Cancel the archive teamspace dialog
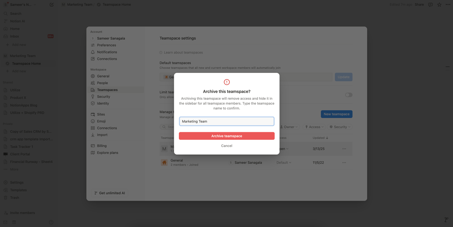Screen dimensions: 453x227 tap(227, 146)
